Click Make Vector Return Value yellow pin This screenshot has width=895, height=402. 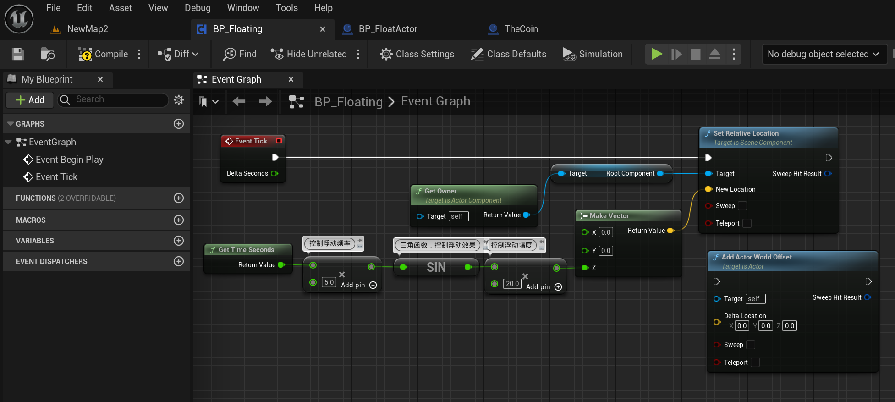(670, 231)
